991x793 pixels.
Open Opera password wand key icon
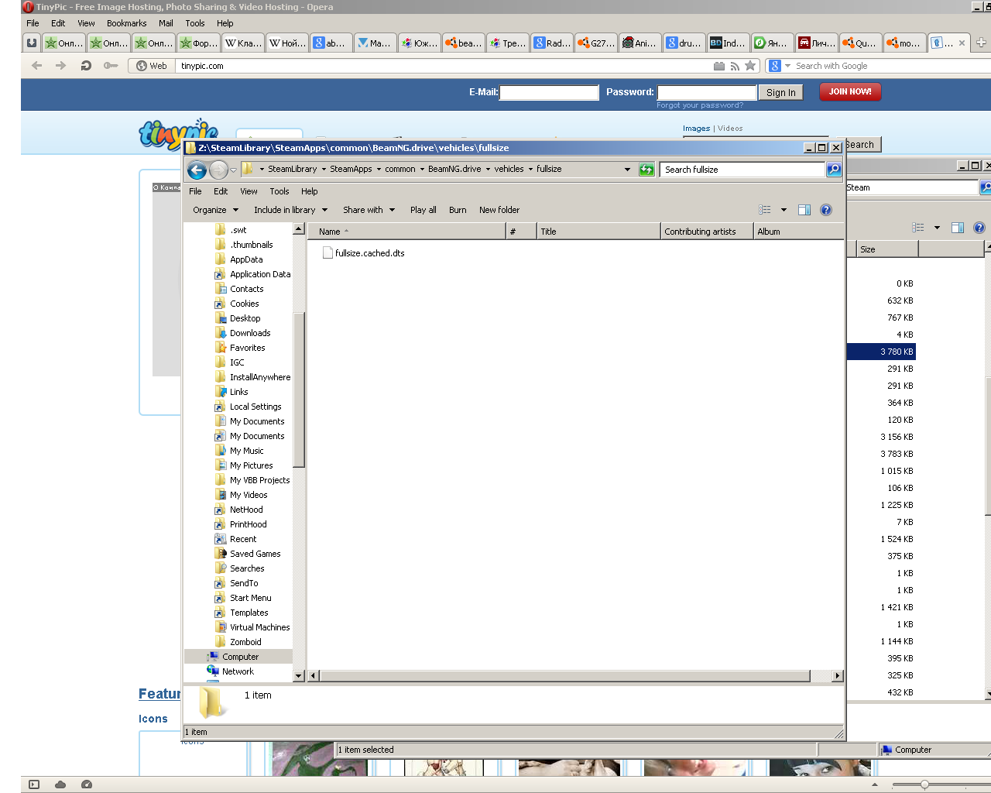(x=111, y=66)
